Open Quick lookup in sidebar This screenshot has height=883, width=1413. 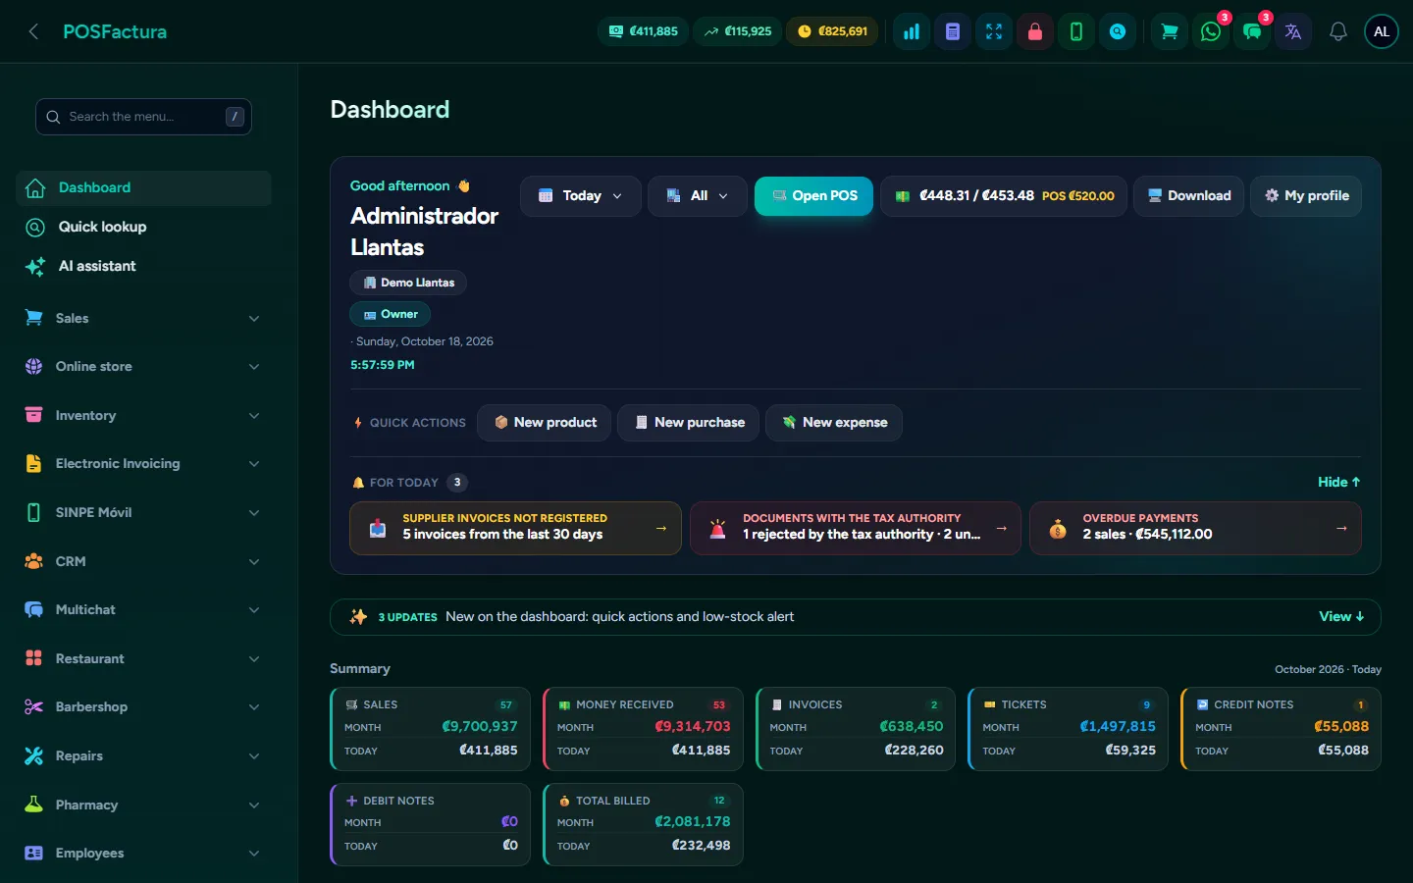(143, 227)
